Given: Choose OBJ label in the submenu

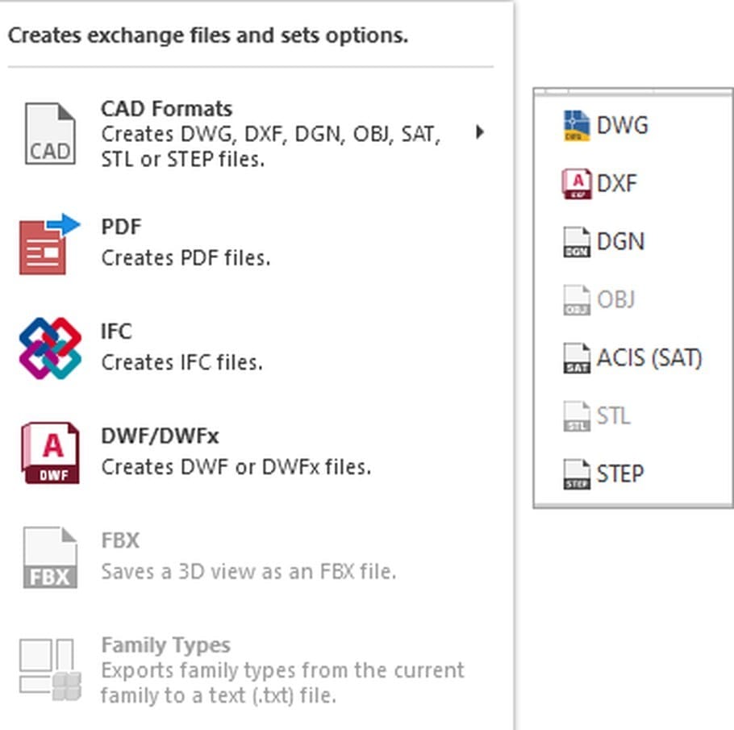Looking at the screenshot, I should (615, 300).
